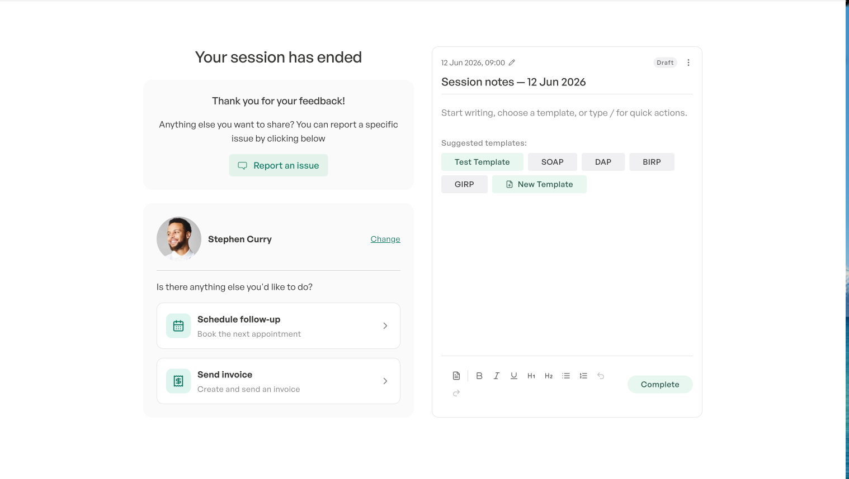Apply italic formatting to notes
This screenshot has height=479, width=849.
tap(496, 376)
